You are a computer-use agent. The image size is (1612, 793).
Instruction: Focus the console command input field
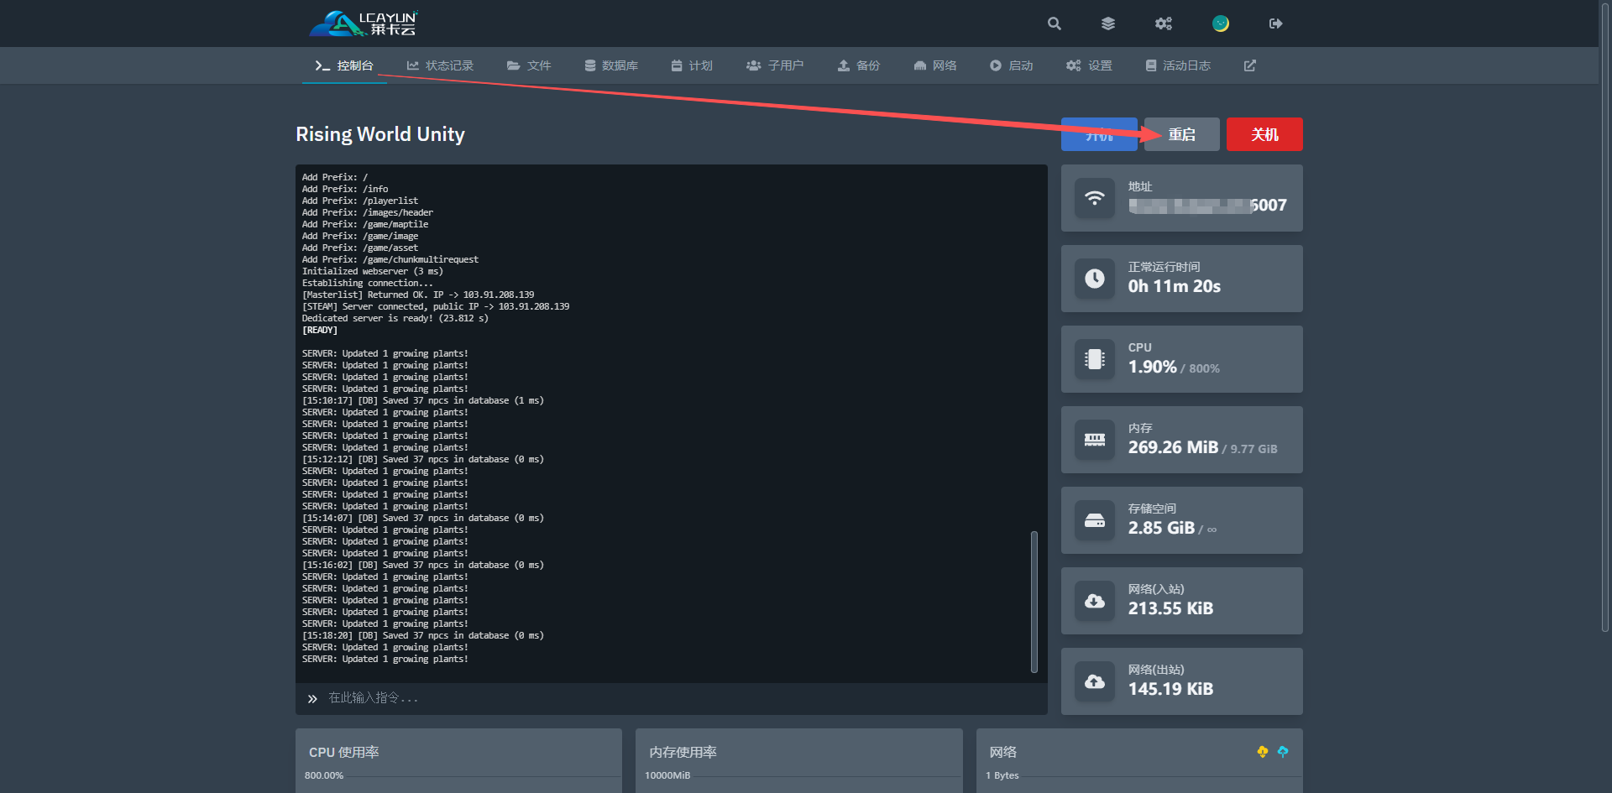[x=672, y=698]
